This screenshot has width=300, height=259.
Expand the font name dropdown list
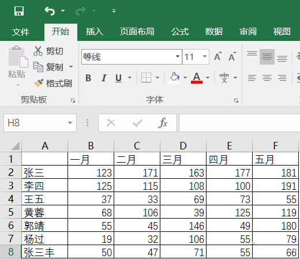178,57
